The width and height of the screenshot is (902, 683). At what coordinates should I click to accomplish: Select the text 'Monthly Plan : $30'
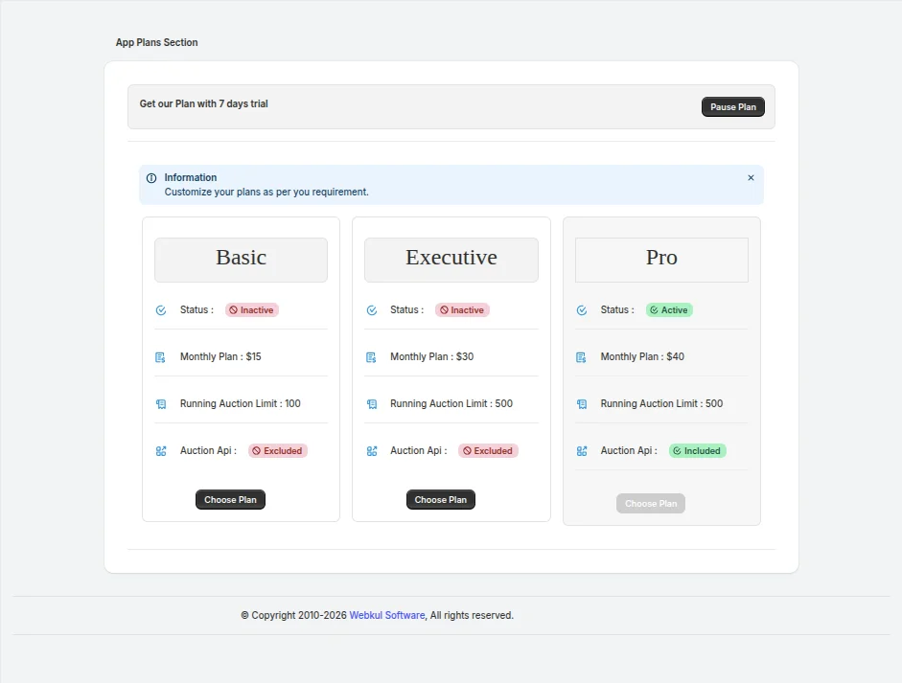431,356
